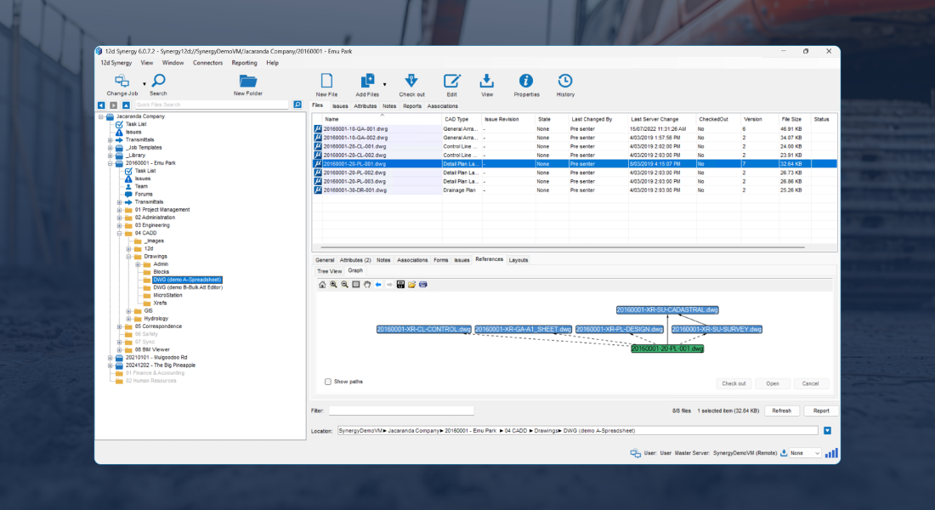Image resolution: width=935 pixels, height=510 pixels.
Task: Click the Check out toolbar icon
Action: coord(411,82)
